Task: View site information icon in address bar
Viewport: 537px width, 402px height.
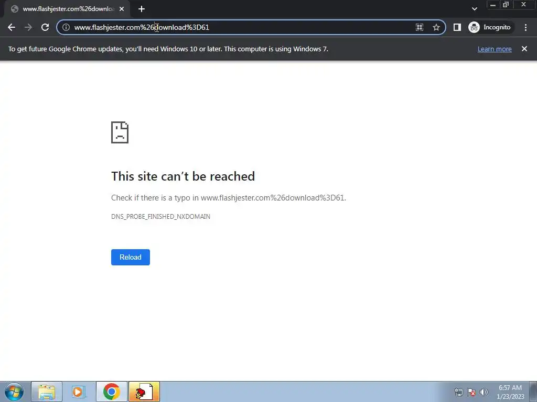Action: pyautogui.click(x=66, y=27)
